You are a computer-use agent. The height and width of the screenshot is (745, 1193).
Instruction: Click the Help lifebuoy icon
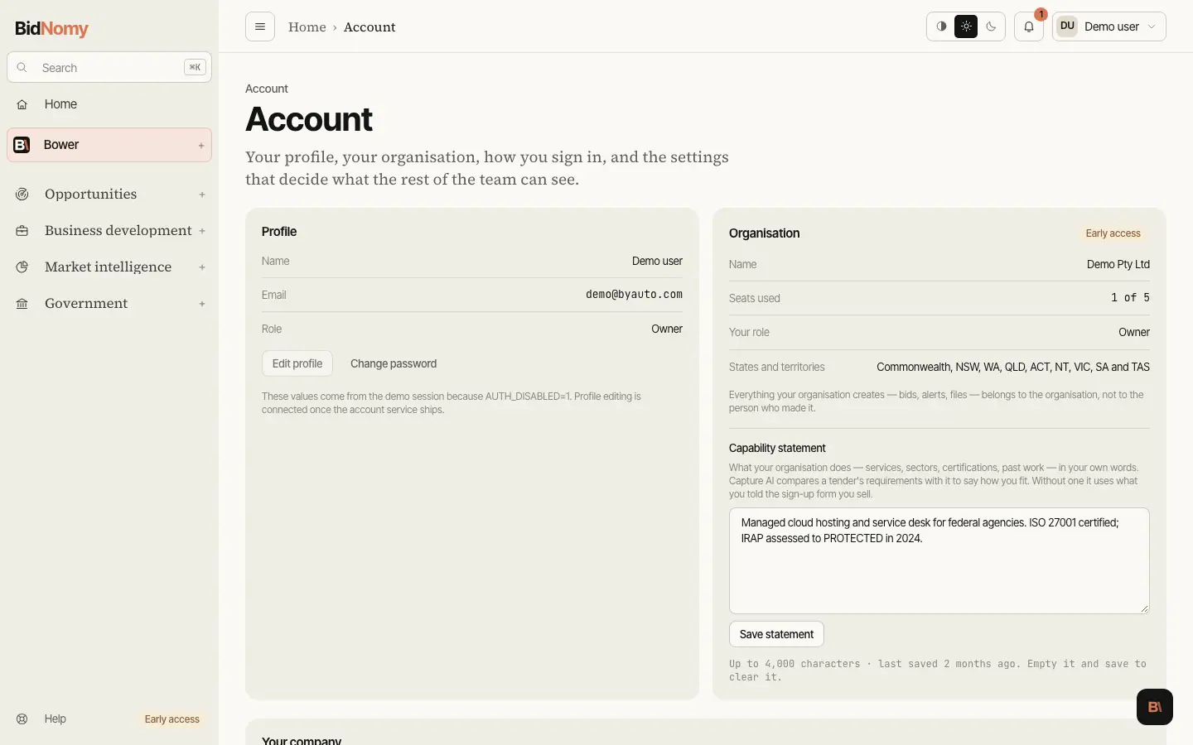(22, 719)
